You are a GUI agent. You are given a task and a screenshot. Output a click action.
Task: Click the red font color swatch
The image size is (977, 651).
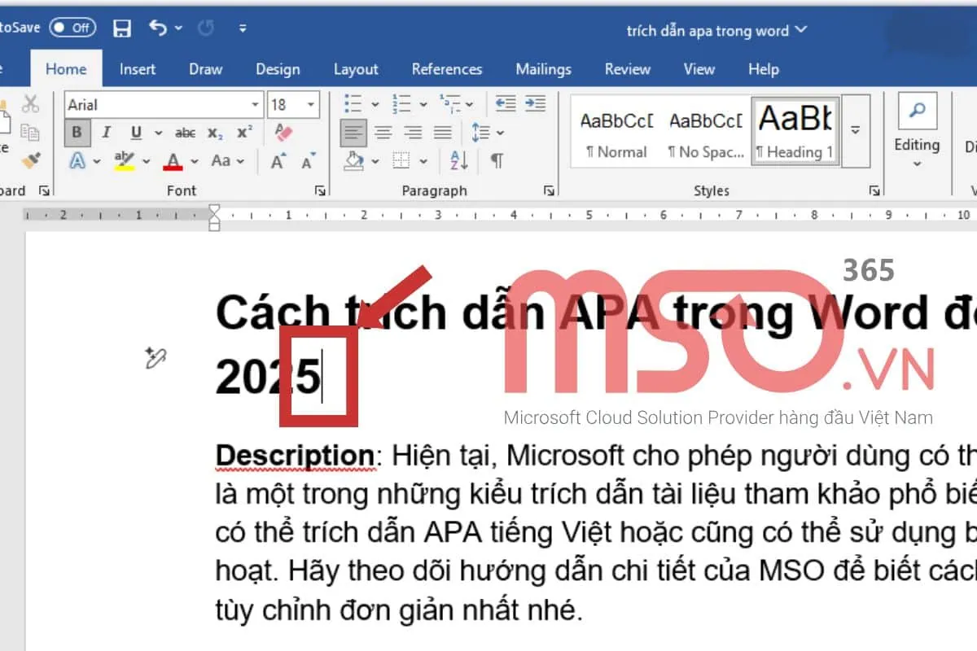click(173, 161)
